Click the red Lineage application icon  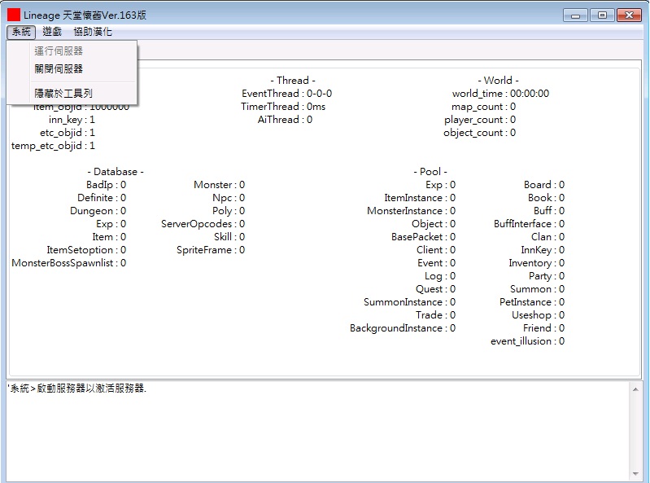[14, 15]
